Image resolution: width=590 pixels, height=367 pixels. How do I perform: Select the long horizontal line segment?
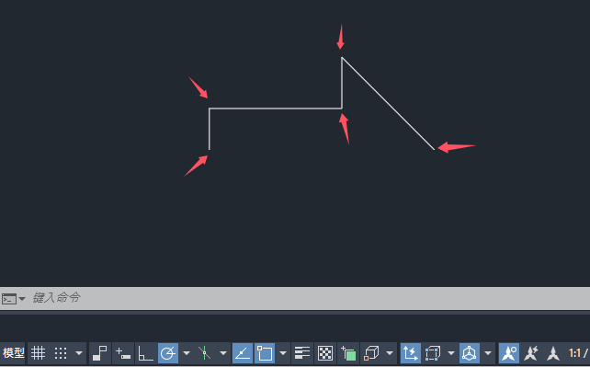click(x=276, y=109)
